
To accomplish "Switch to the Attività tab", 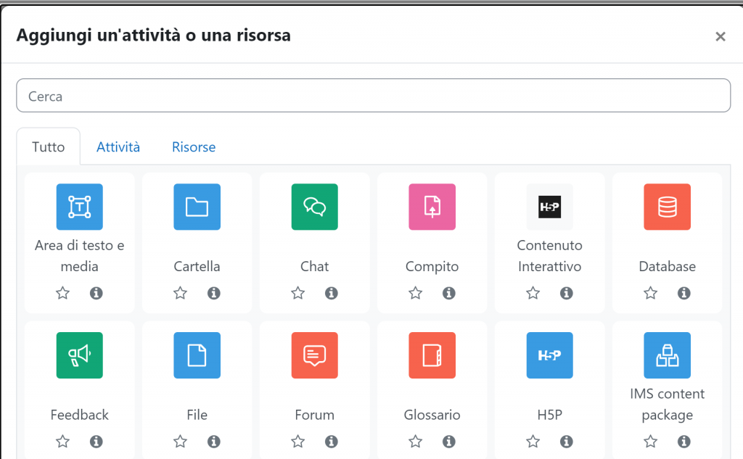I will coord(118,147).
